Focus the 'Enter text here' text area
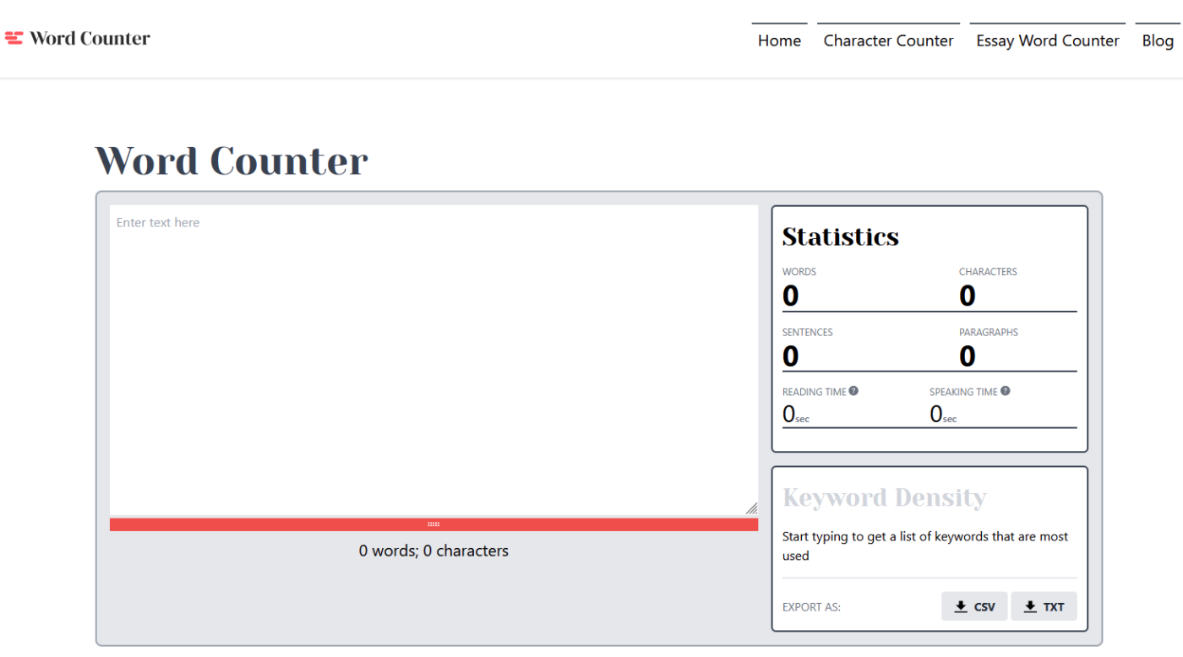Screen dimensions: 1183x657 click(433, 360)
